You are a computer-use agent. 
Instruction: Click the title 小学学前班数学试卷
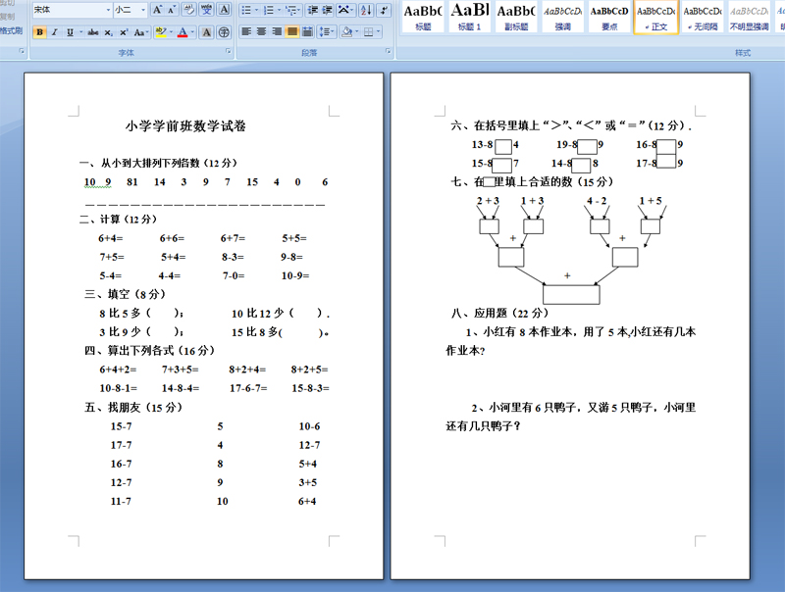(185, 126)
